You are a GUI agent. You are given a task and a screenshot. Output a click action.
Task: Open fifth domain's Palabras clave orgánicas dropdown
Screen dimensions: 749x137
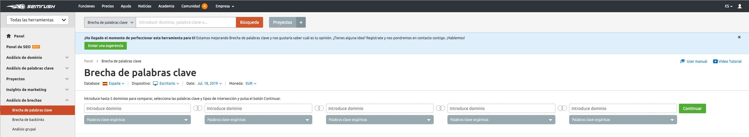[x=623, y=120]
